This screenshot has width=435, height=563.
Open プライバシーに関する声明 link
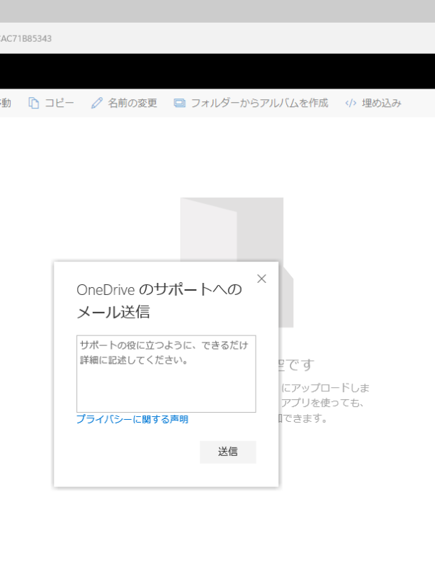132,419
